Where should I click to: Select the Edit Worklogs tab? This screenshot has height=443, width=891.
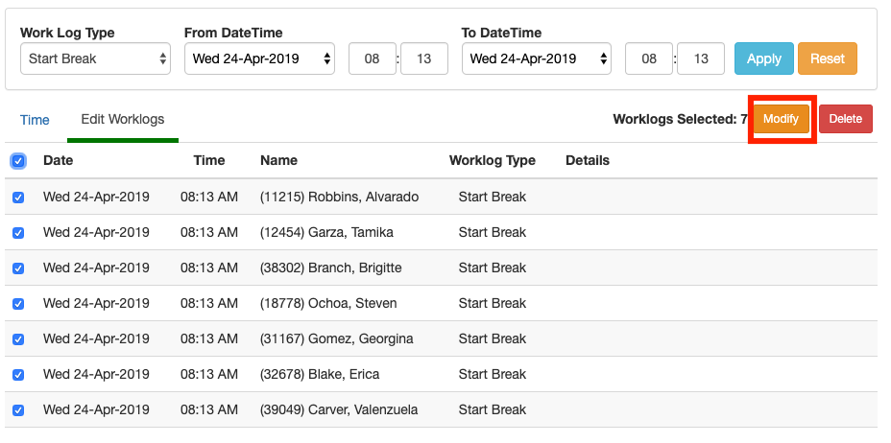(123, 120)
